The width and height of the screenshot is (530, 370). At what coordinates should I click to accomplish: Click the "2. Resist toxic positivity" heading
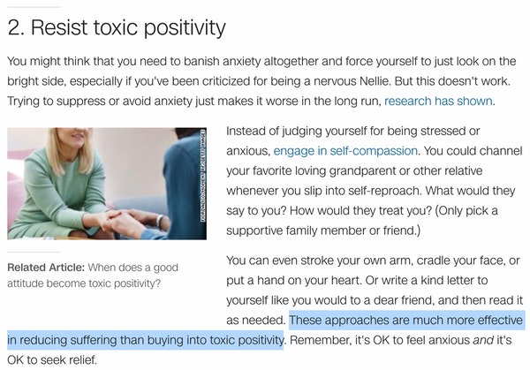[116, 27]
